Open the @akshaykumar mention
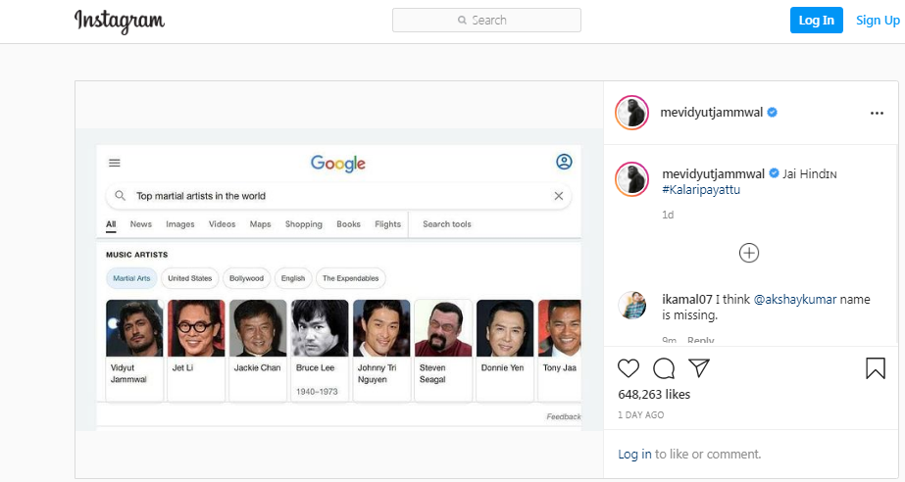This screenshot has width=905, height=482. [x=795, y=299]
